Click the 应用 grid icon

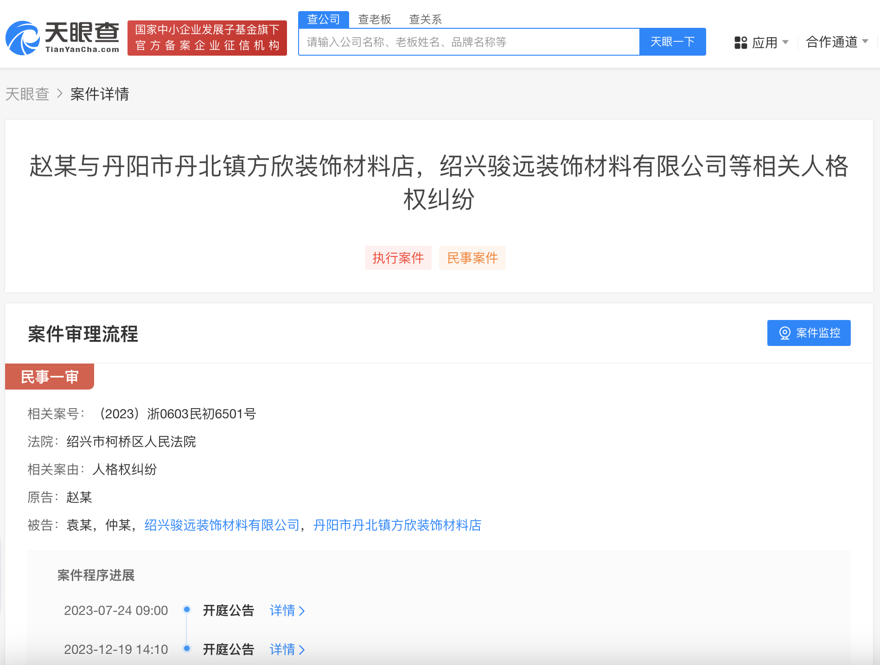coord(740,42)
